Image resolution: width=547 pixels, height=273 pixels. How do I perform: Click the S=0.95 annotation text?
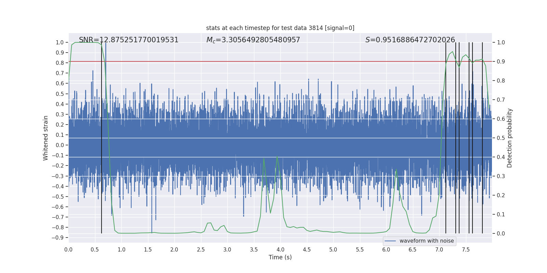pos(410,40)
